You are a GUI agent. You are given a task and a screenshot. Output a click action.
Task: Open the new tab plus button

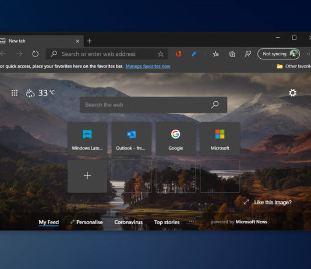(x=89, y=41)
